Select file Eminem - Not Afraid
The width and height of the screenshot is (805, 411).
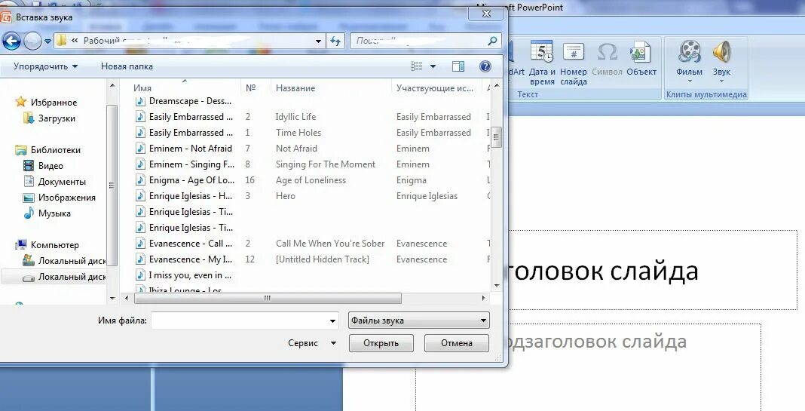click(x=191, y=149)
